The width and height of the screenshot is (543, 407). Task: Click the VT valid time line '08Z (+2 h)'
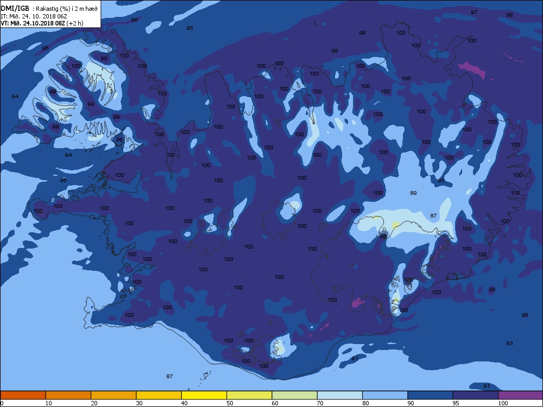coord(42,23)
